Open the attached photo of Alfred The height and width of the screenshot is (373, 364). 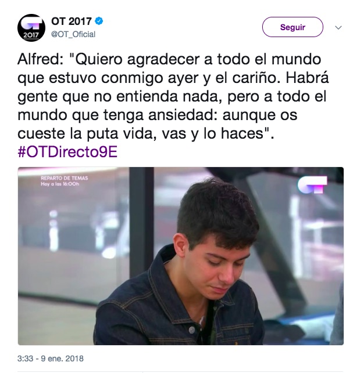click(x=181, y=256)
